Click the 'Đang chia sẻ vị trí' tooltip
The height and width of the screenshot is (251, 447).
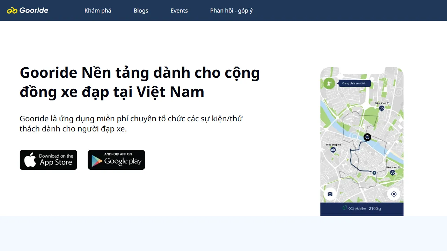point(354,83)
